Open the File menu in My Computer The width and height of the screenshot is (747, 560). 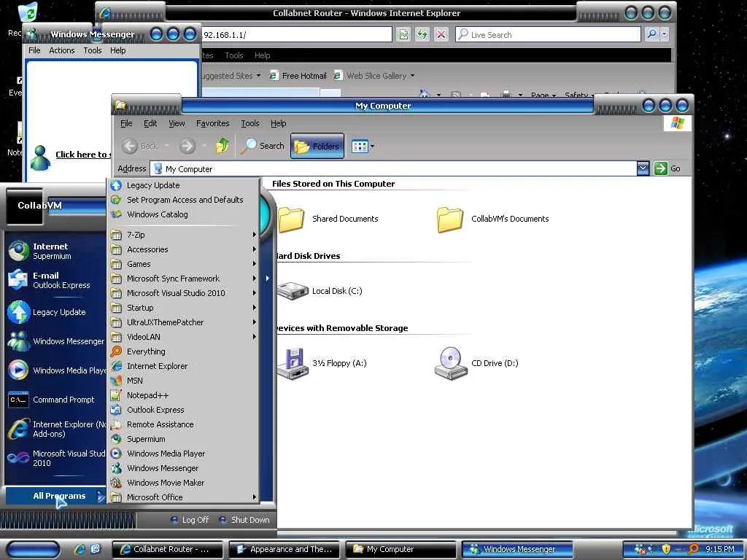click(126, 123)
